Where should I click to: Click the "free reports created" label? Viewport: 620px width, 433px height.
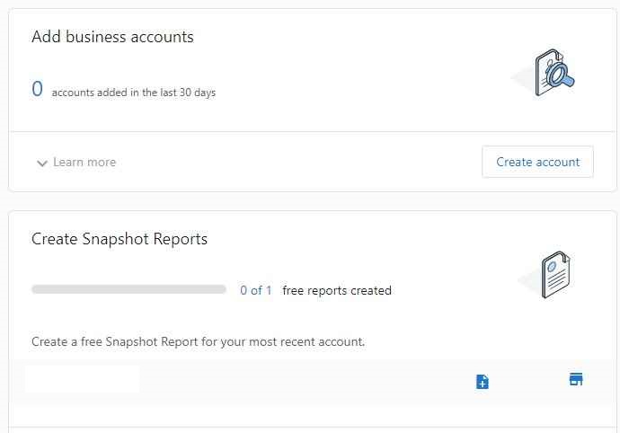337,290
